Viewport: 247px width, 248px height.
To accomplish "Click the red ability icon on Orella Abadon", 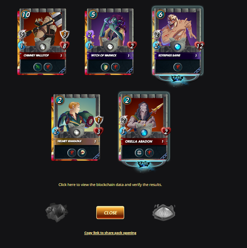I will 149,153.
